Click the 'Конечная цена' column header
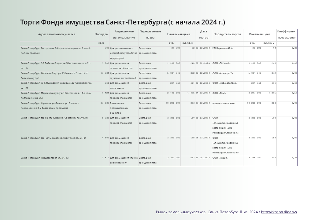The width and height of the screenshot is (318, 220). coord(260,35)
